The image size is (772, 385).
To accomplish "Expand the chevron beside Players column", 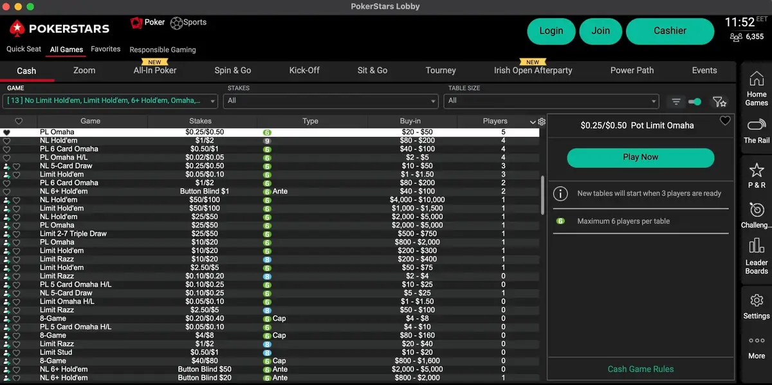I will coord(533,121).
